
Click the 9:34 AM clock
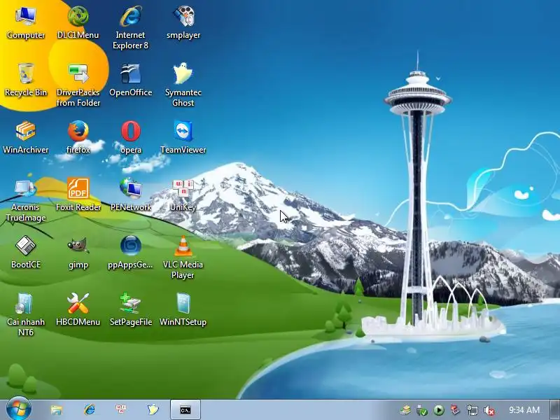(524, 410)
